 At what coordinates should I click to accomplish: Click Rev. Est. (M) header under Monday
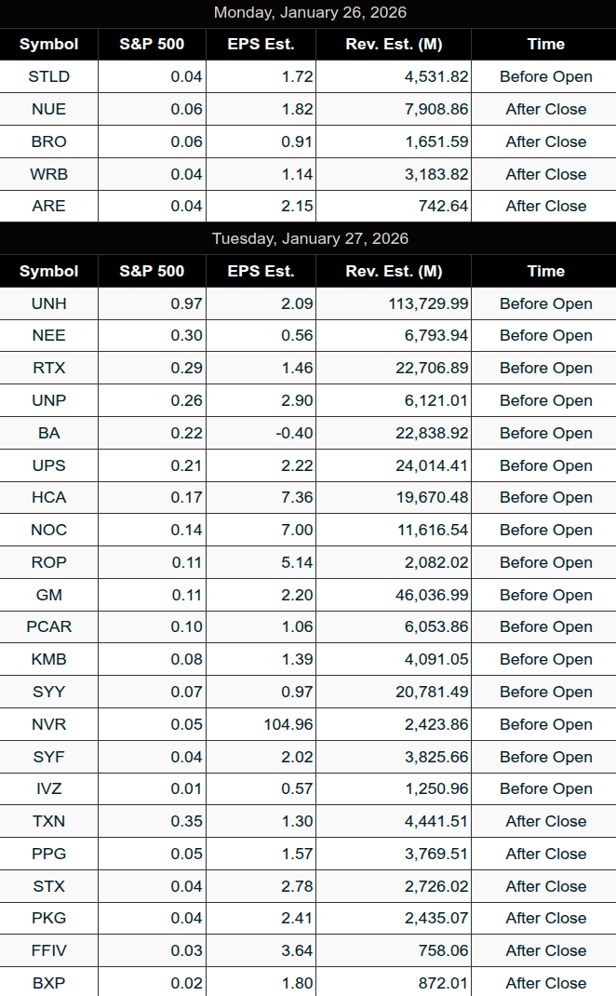click(x=394, y=44)
